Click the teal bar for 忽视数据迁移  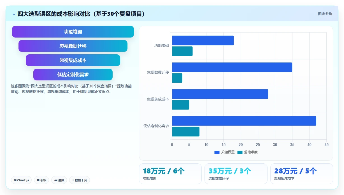(177, 78)
